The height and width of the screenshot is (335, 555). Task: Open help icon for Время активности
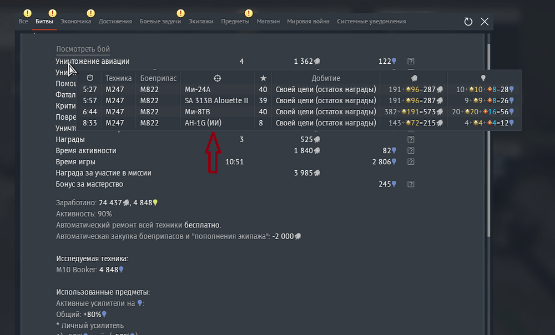(x=411, y=151)
